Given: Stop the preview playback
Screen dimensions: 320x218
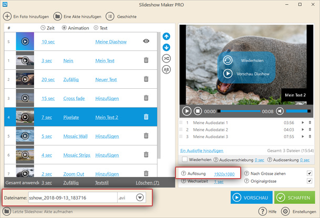Looking at the screenshot, I should pyautogui.click(x=198, y=111).
